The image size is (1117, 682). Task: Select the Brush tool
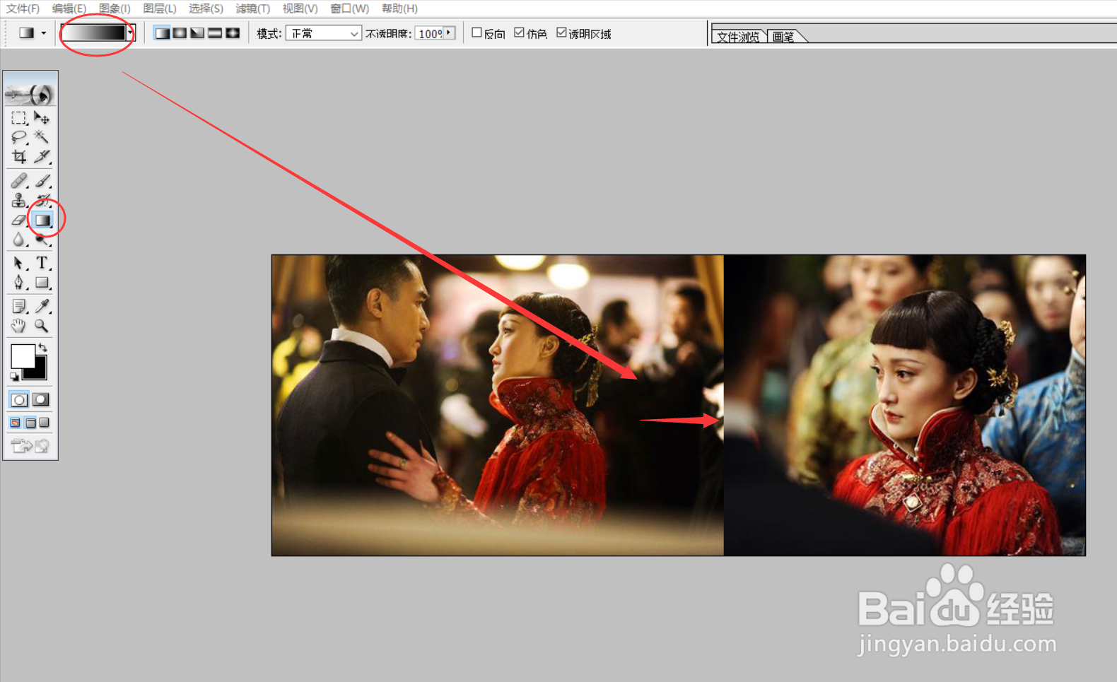[x=42, y=181]
